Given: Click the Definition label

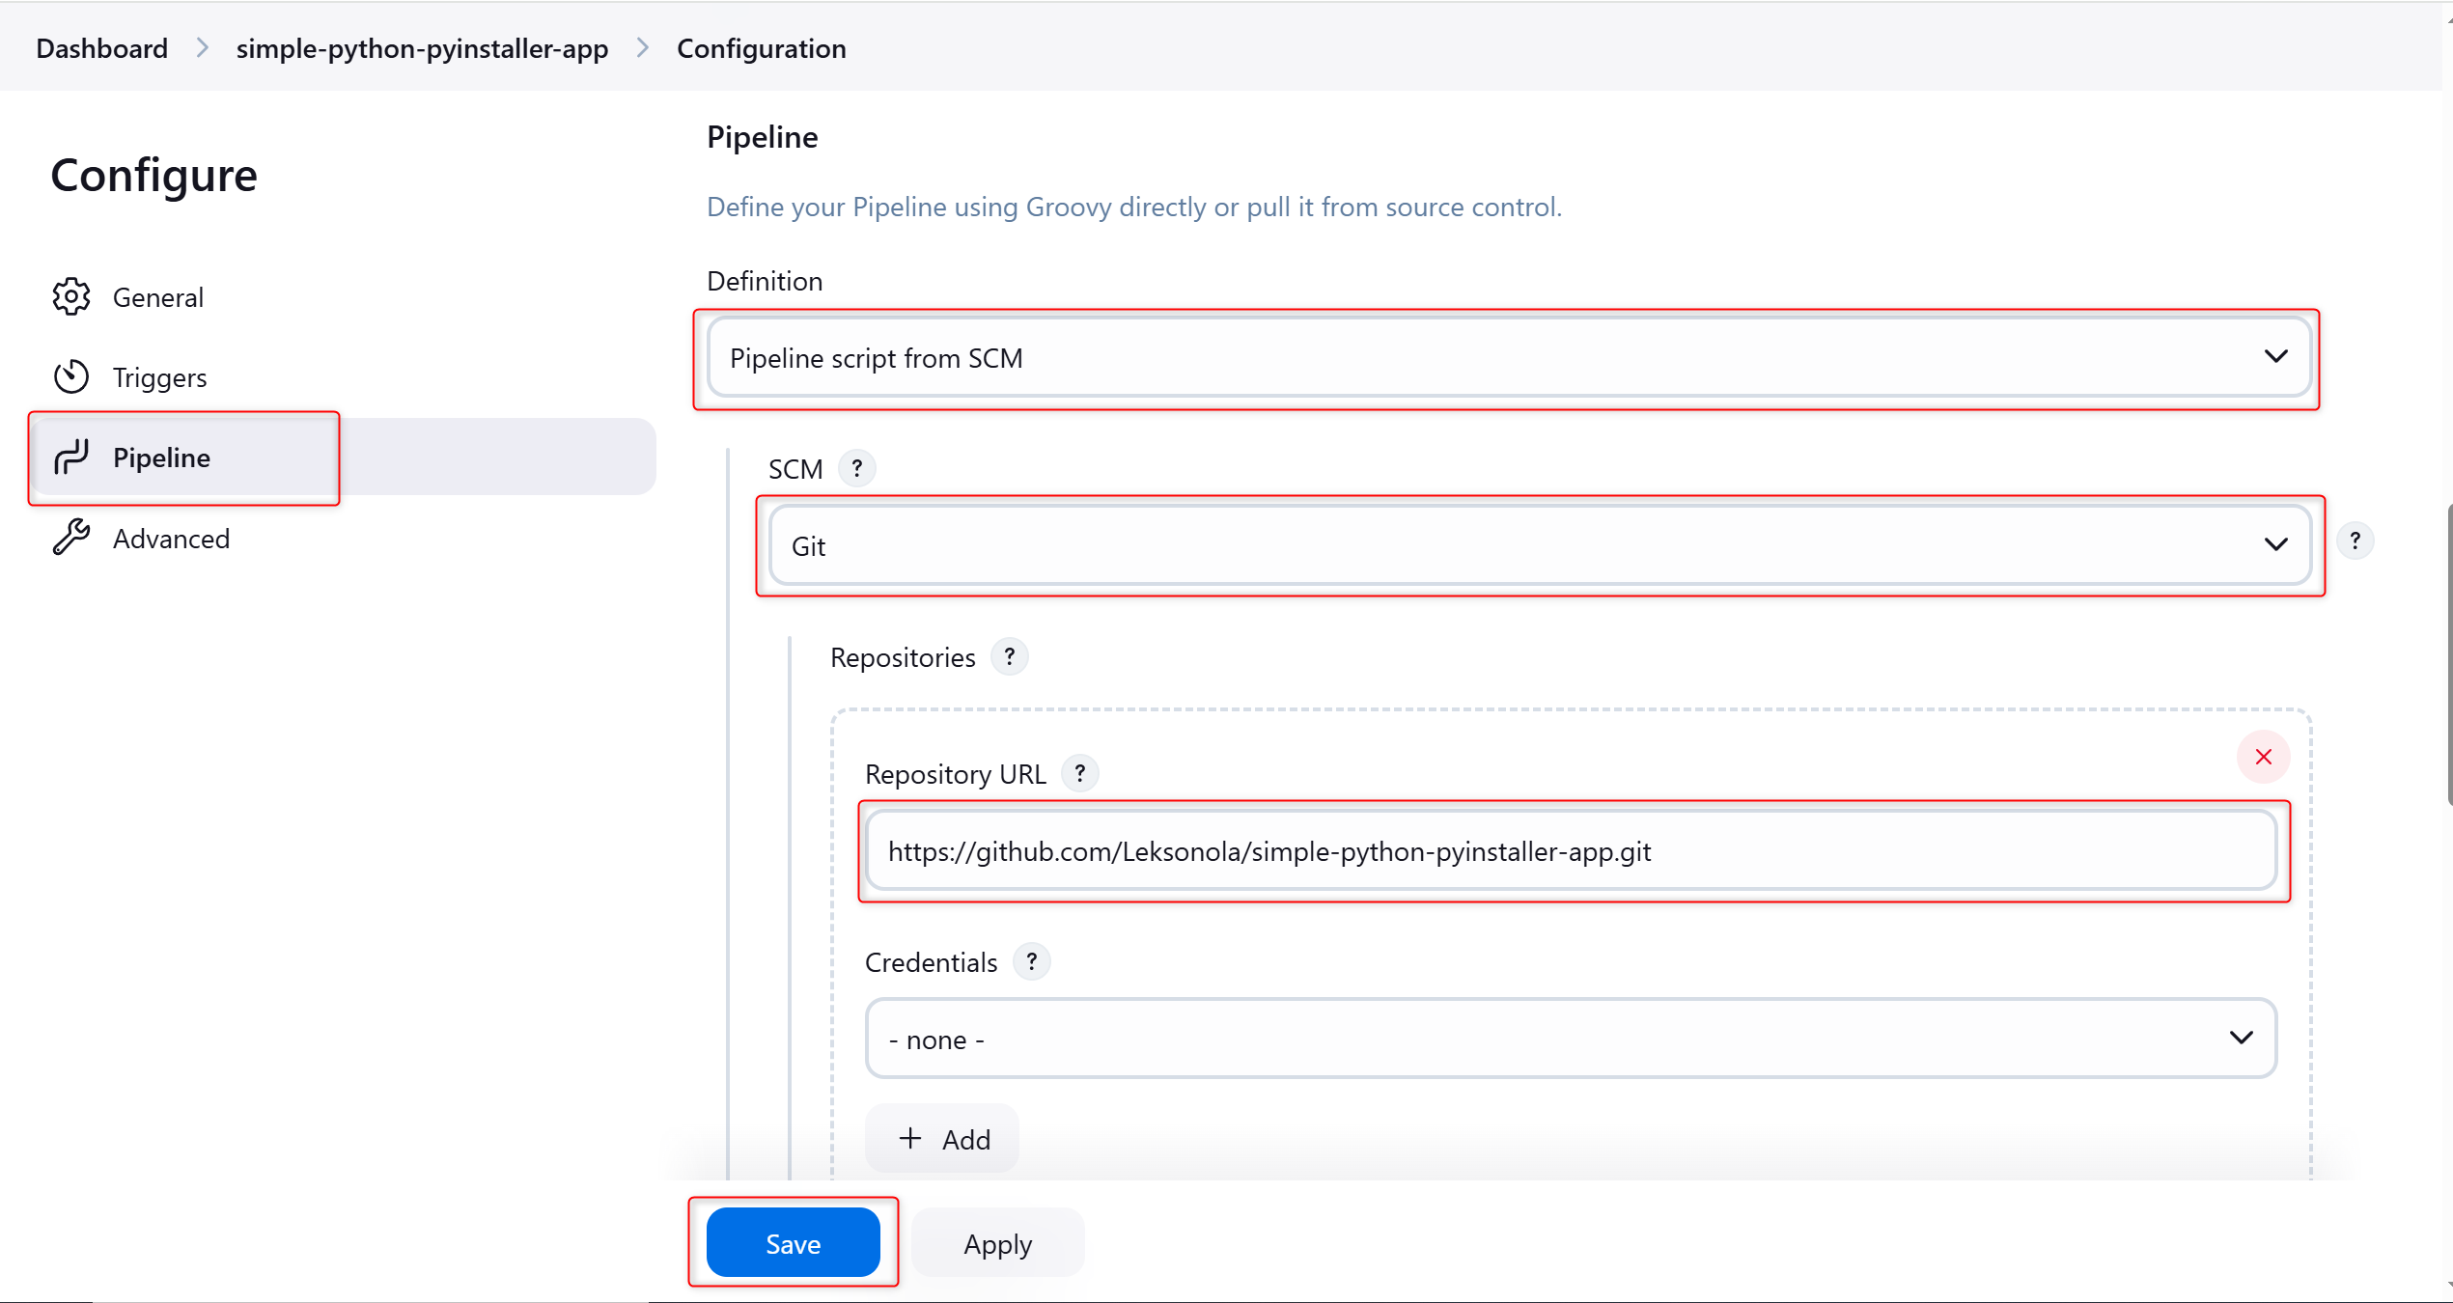Looking at the screenshot, I should (765, 281).
